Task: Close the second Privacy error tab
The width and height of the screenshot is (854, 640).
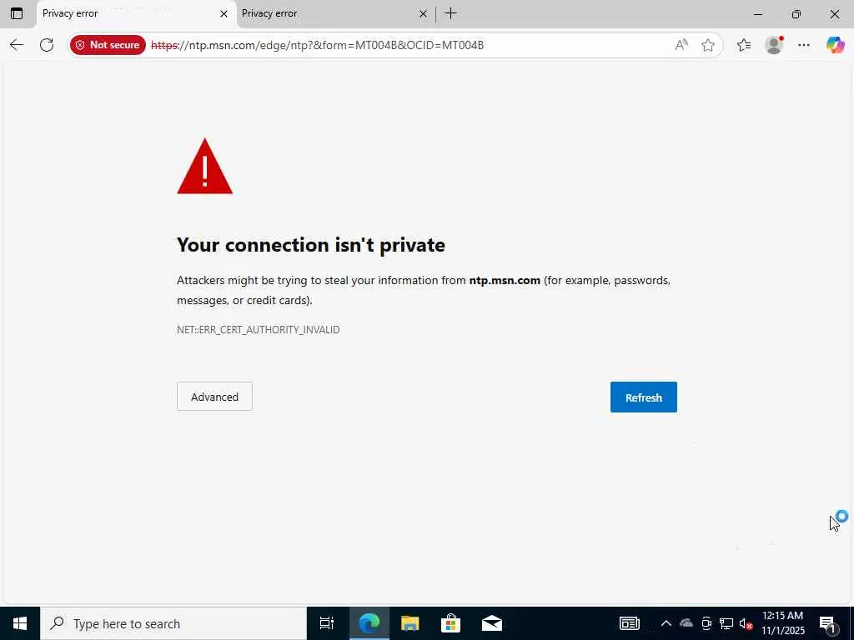Action: click(x=423, y=14)
